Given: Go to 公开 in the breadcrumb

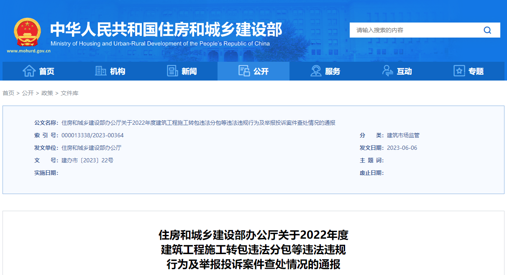Looking at the screenshot, I should coord(28,93).
